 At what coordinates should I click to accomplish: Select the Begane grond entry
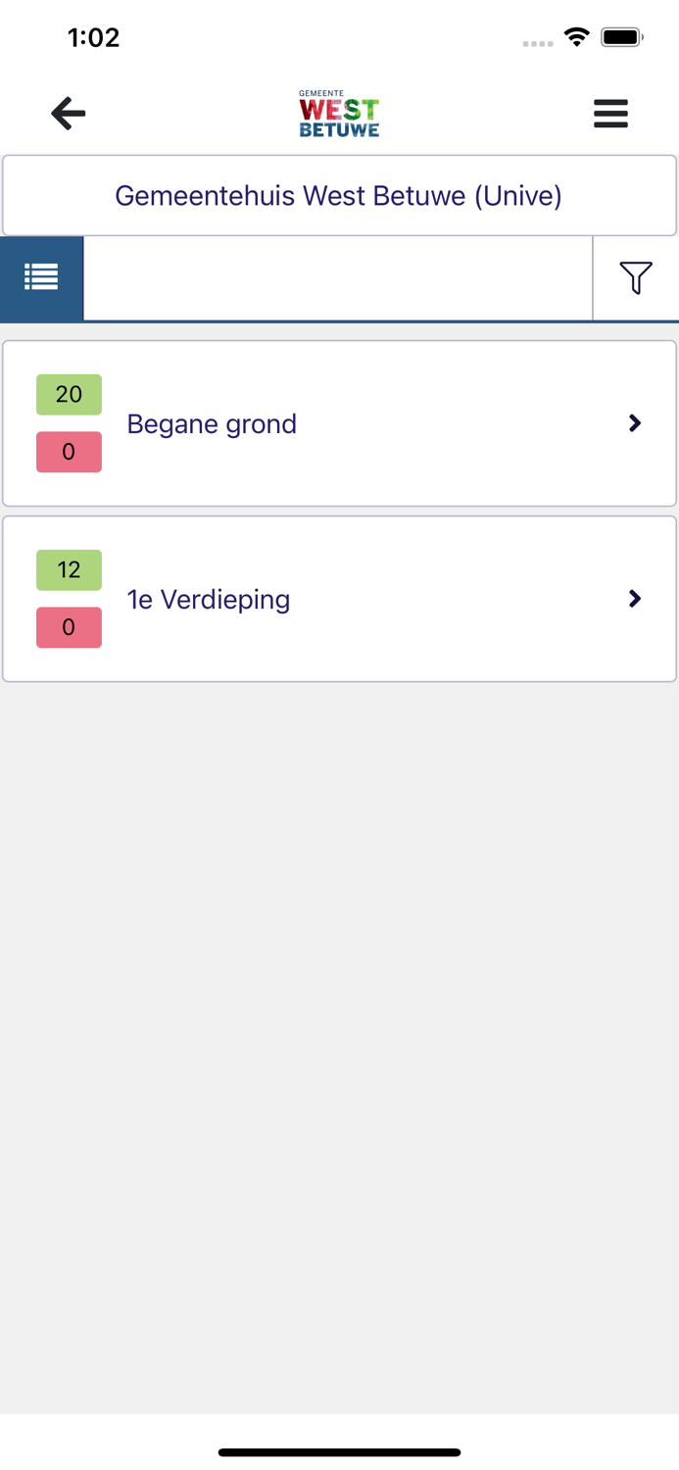[211, 423]
